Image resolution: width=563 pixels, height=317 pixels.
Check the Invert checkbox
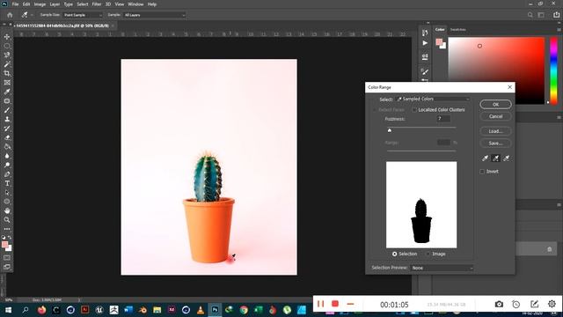[x=482, y=172]
